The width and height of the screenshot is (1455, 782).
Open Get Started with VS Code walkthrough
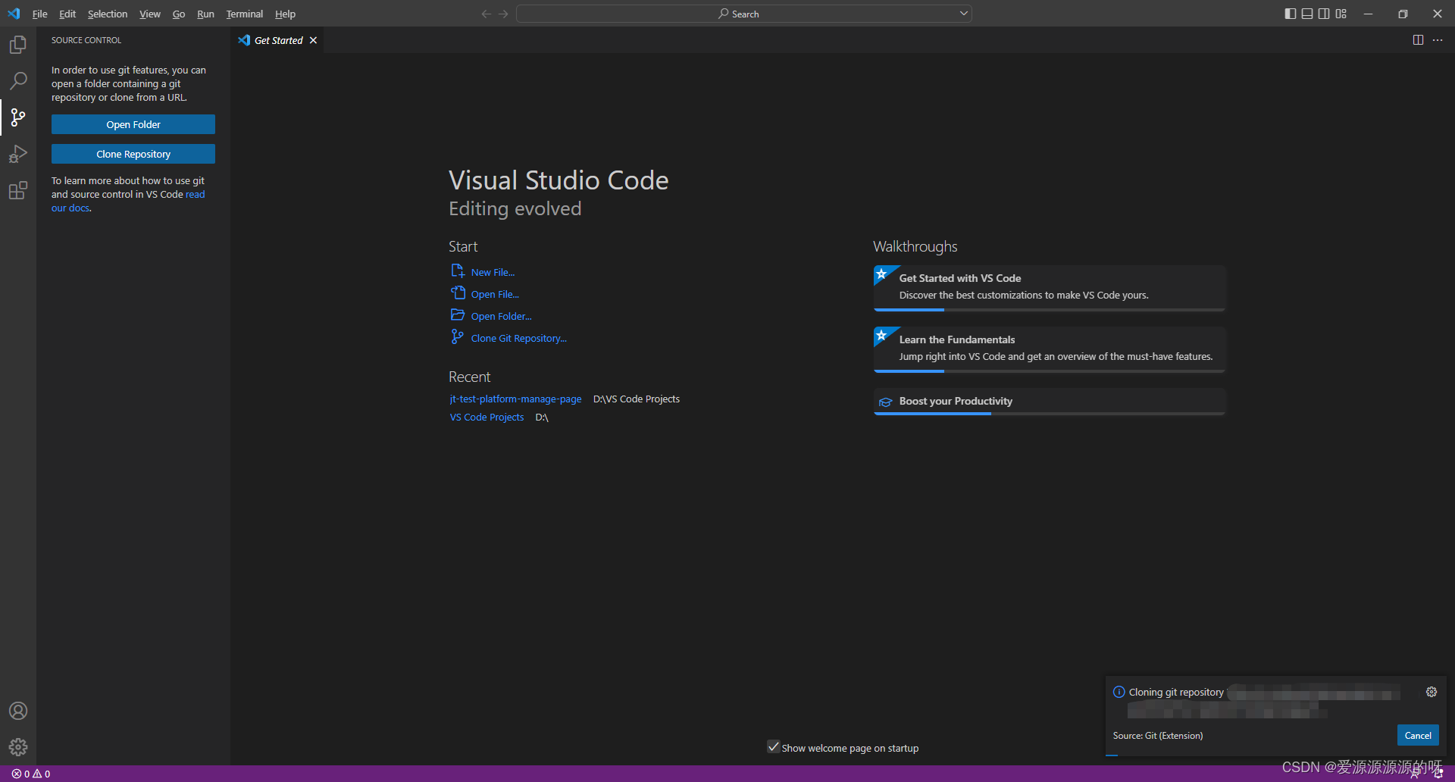[x=1050, y=288]
